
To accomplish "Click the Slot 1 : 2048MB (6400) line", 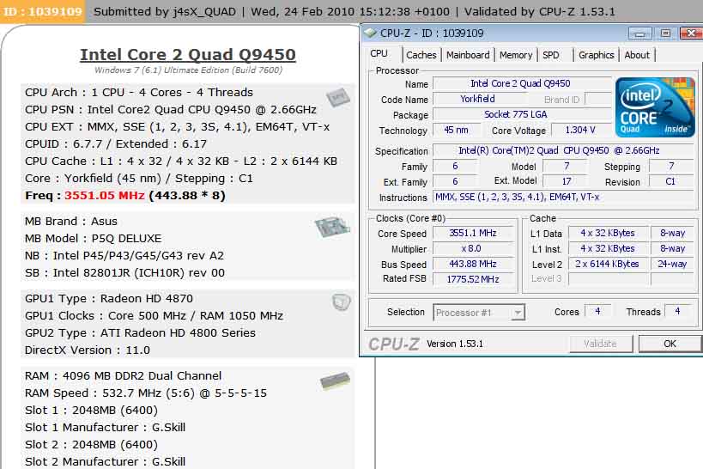I will tap(92, 411).
